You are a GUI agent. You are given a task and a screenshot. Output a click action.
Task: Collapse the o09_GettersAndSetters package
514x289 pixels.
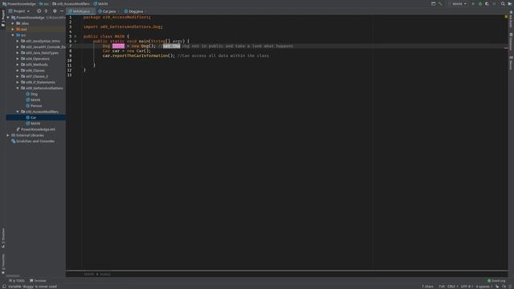click(x=18, y=88)
